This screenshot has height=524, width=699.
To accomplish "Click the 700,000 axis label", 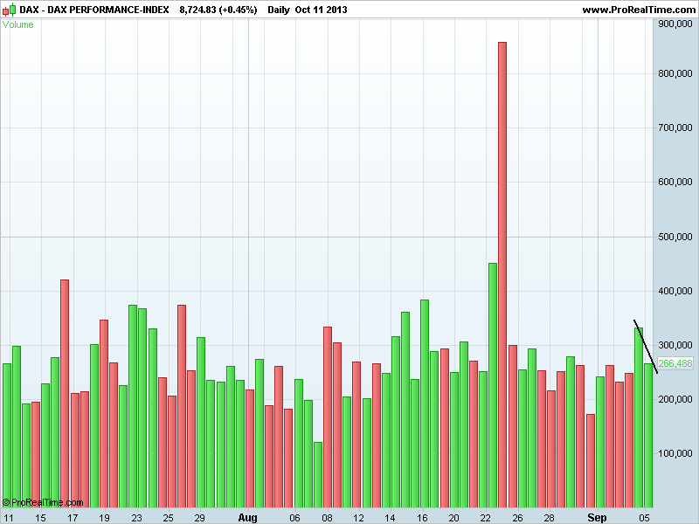I will point(675,128).
